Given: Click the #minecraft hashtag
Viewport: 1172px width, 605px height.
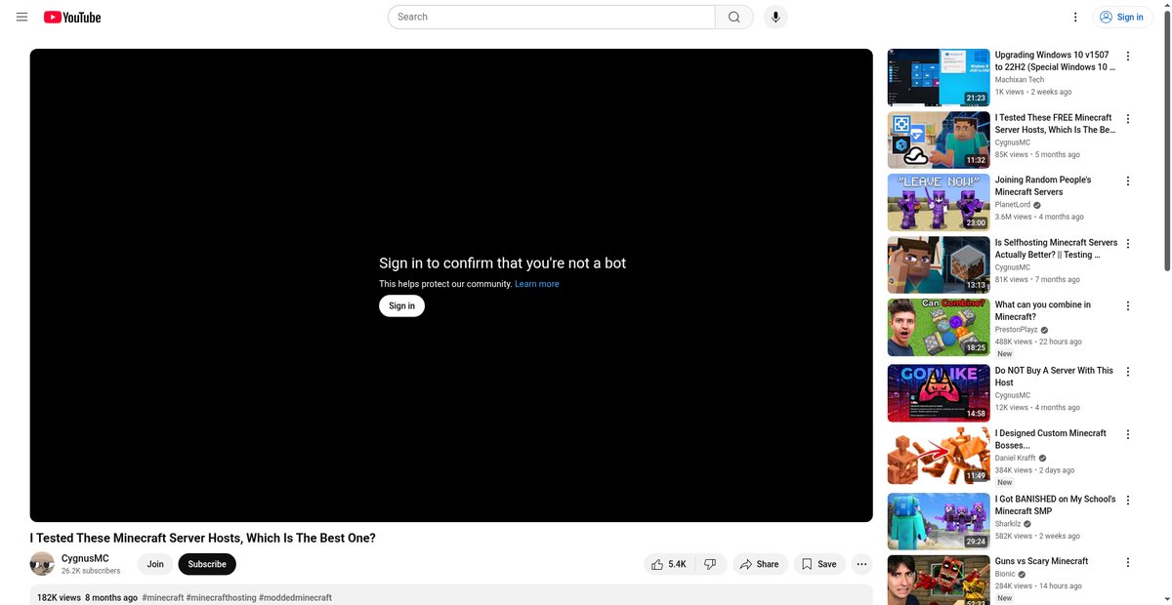Looking at the screenshot, I should (x=162, y=597).
